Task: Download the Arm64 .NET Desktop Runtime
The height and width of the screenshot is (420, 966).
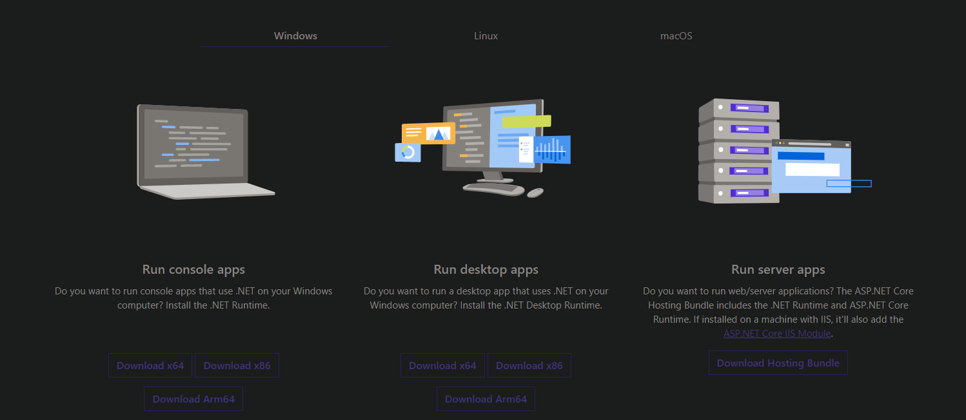Action: point(486,399)
